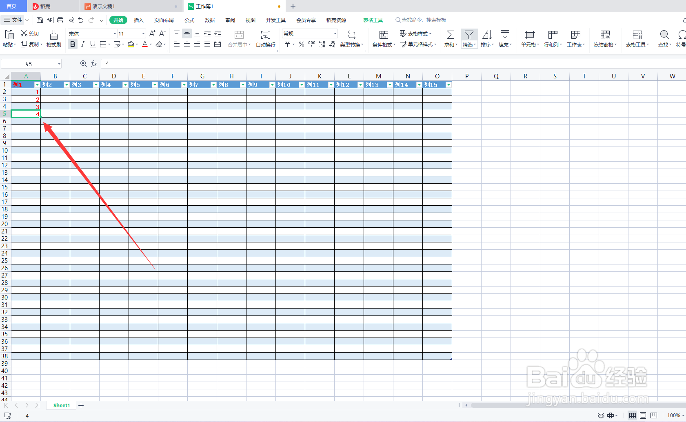Image resolution: width=686 pixels, height=422 pixels.
Task: Click the Cut scissors icon
Action: (24, 33)
